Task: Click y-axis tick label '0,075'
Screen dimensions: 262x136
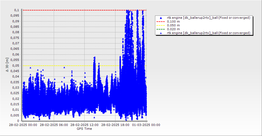Action: (x=15, y=38)
